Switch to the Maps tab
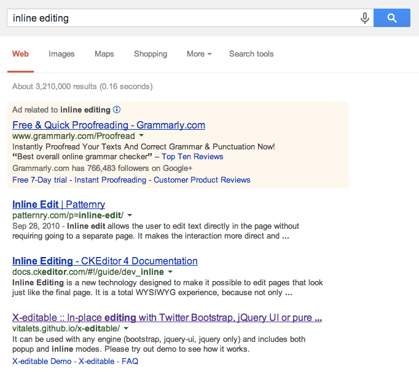Screen dimensions: 419x372 point(104,53)
